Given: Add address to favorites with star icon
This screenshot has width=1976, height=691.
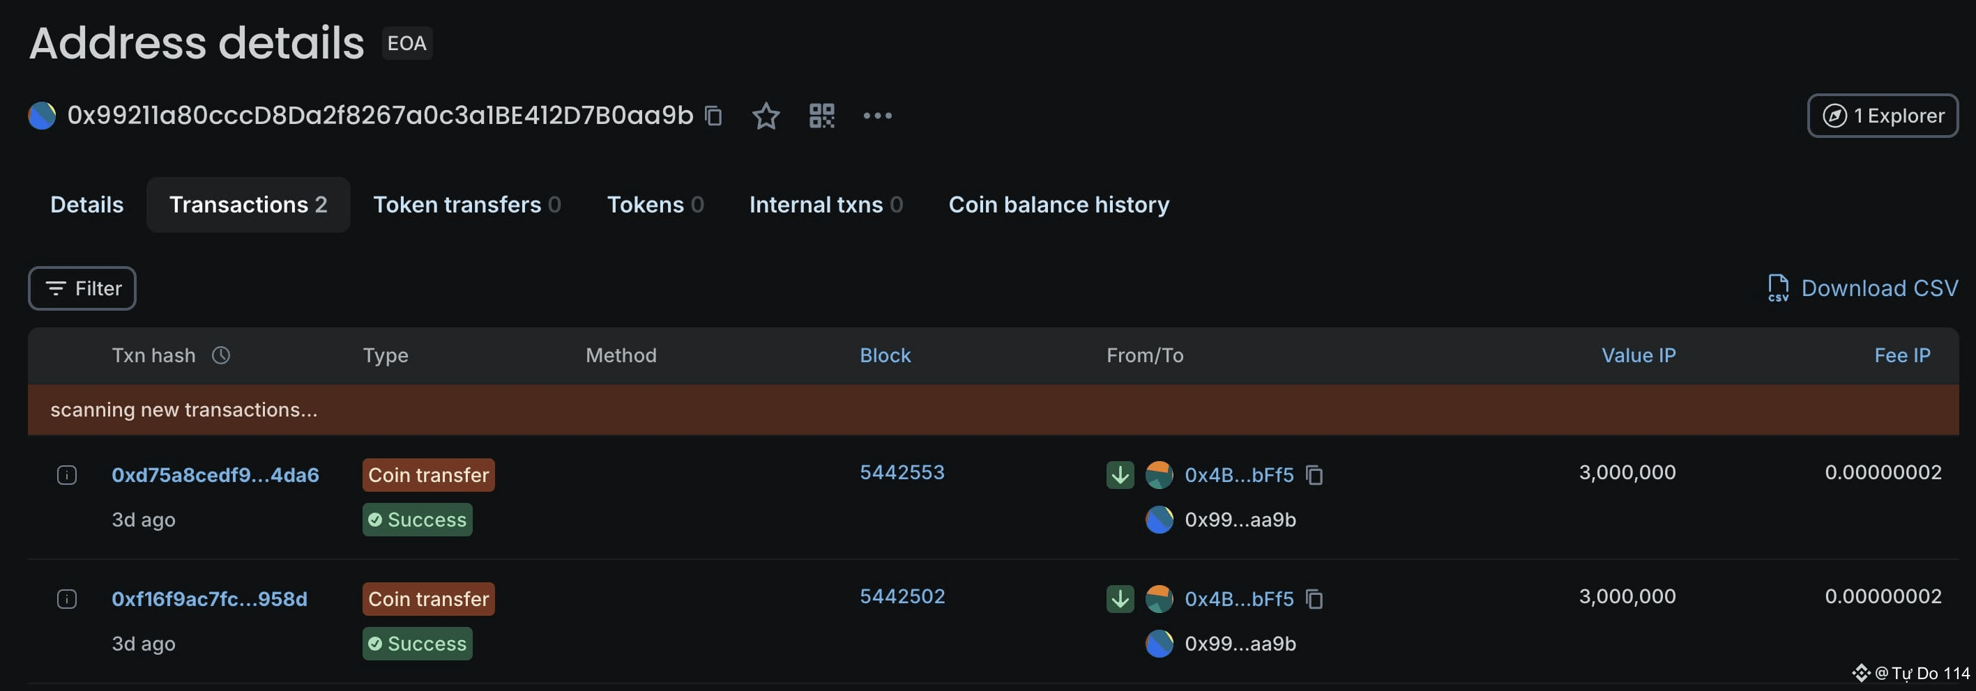Looking at the screenshot, I should [x=766, y=116].
